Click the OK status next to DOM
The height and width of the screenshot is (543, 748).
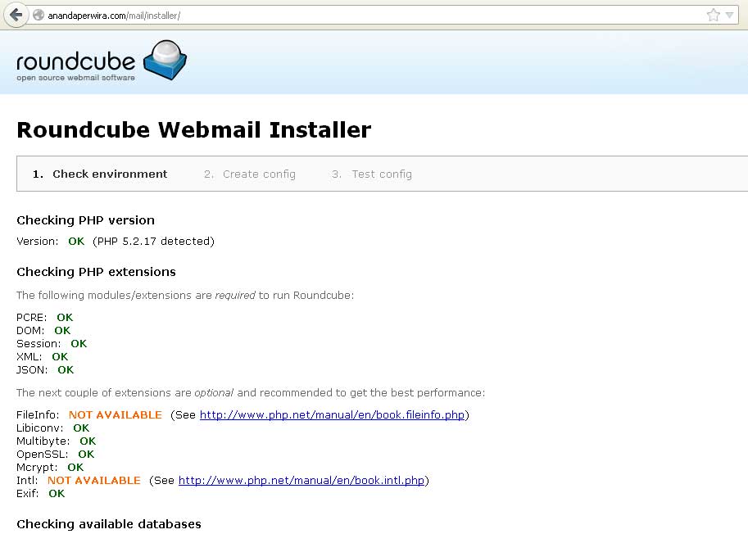[62, 330]
